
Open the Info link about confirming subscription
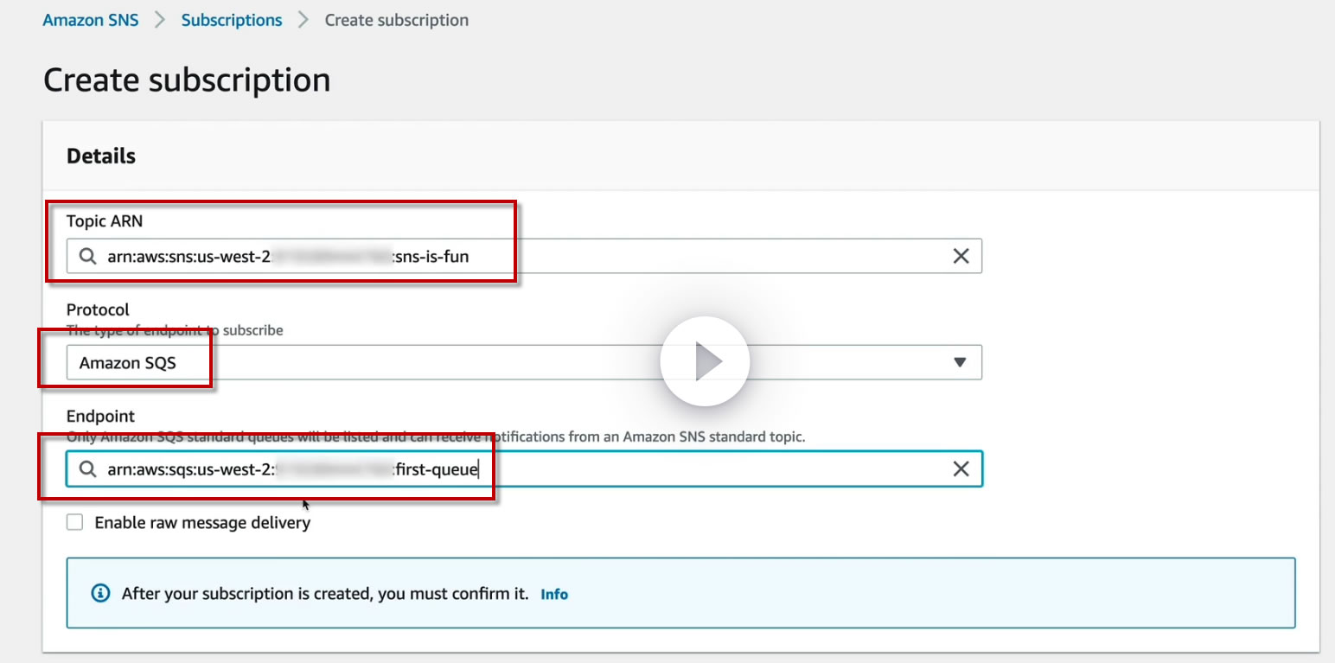pos(554,594)
